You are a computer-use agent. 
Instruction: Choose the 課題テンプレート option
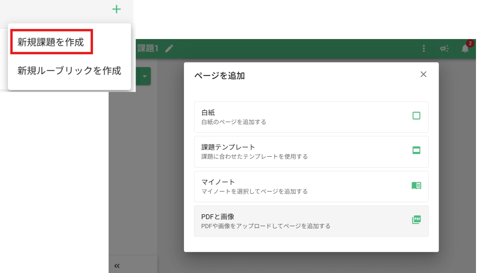tap(311, 152)
